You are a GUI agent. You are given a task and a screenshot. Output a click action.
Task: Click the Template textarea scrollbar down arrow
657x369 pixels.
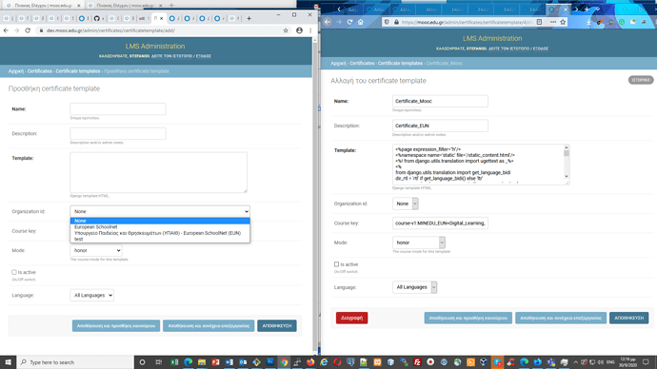coord(567,176)
